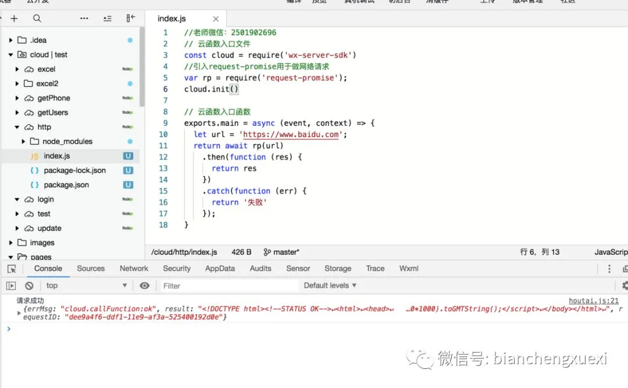
Task: Select the test cloud function row
Action: 70,213
